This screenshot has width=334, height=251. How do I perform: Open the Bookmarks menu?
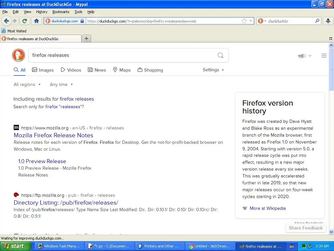tap(61, 12)
